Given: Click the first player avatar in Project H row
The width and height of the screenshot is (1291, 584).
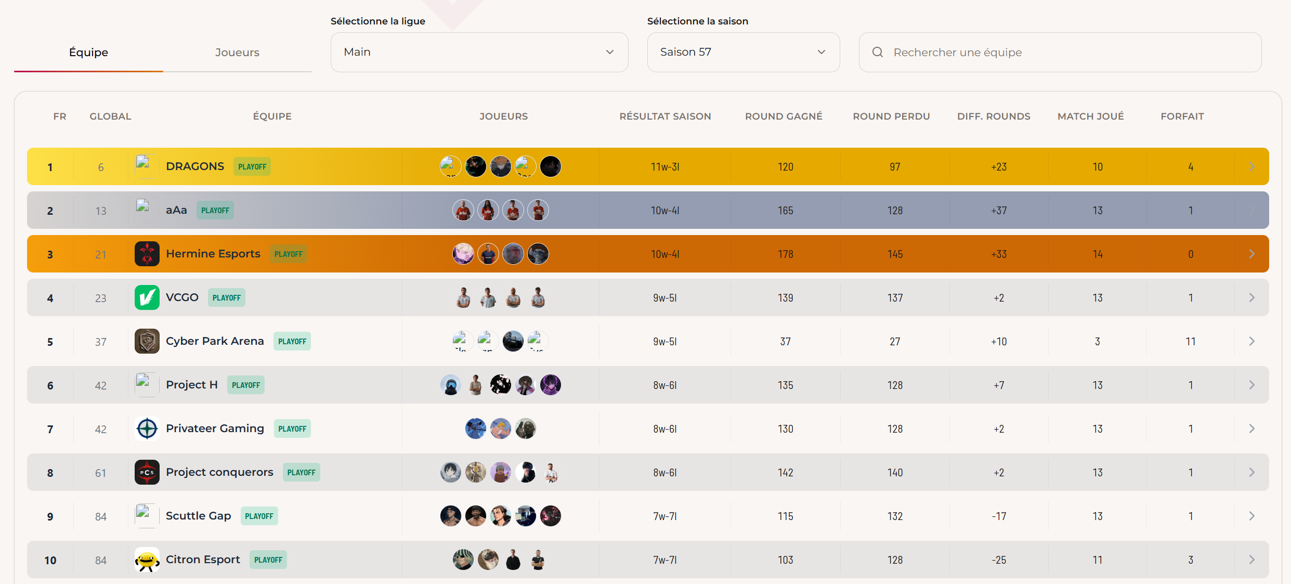Looking at the screenshot, I should coord(451,385).
